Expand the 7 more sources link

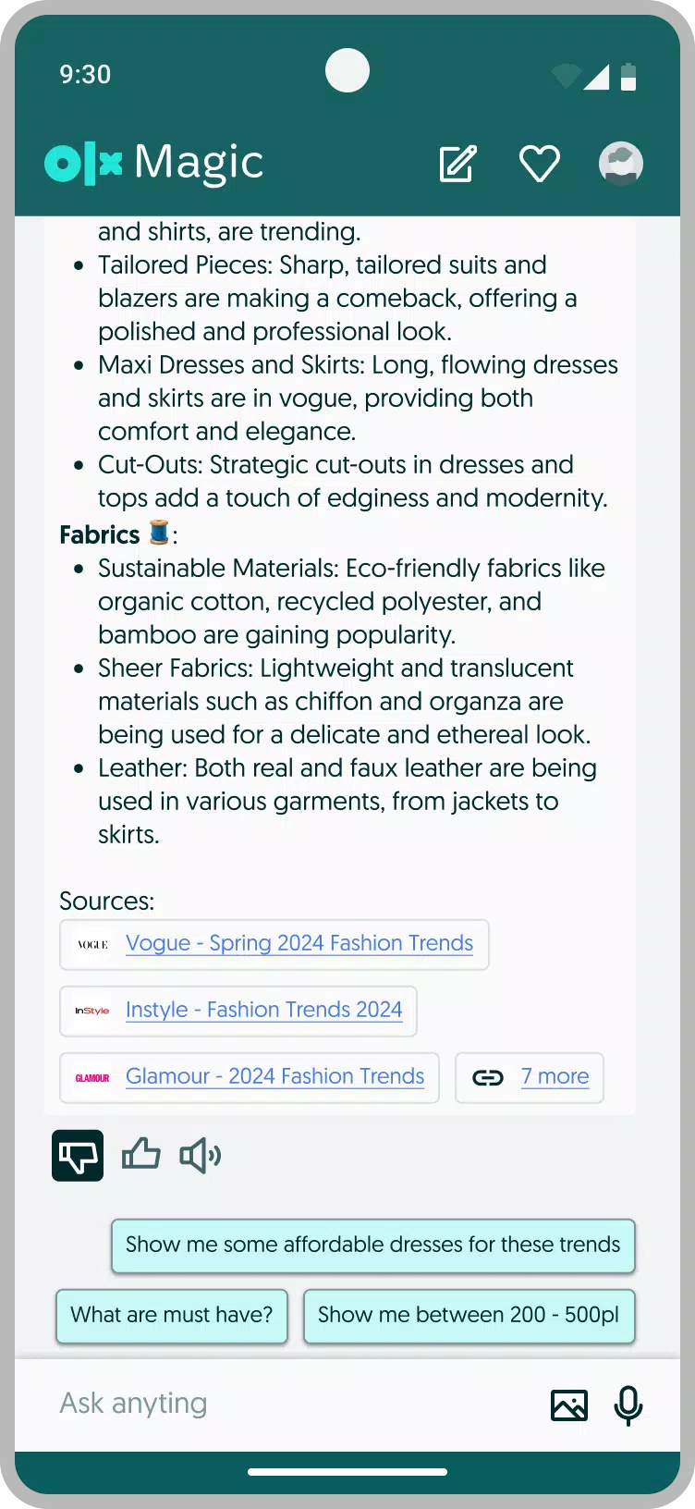555,1077
